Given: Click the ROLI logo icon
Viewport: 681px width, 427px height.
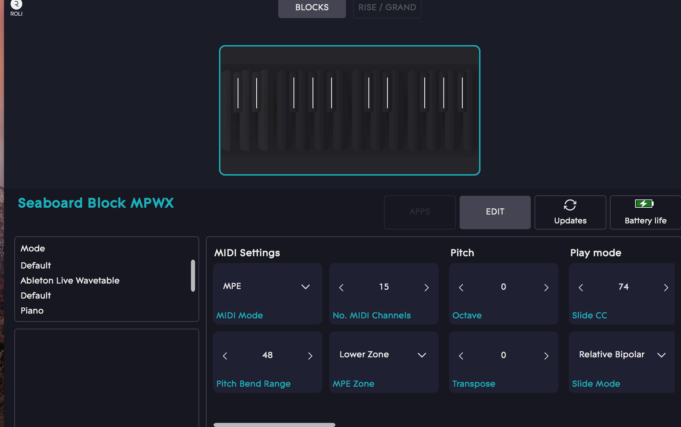Looking at the screenshot, I should [16, 5].
